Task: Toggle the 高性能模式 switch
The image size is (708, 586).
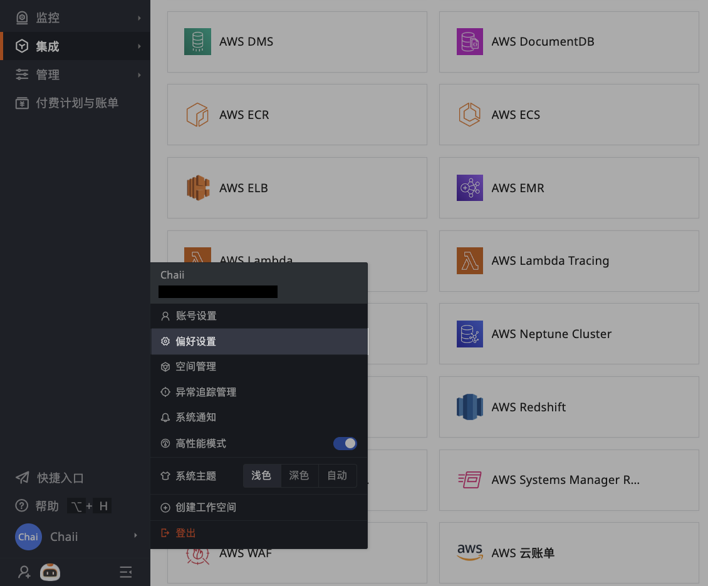Action: tap(345, 443)
